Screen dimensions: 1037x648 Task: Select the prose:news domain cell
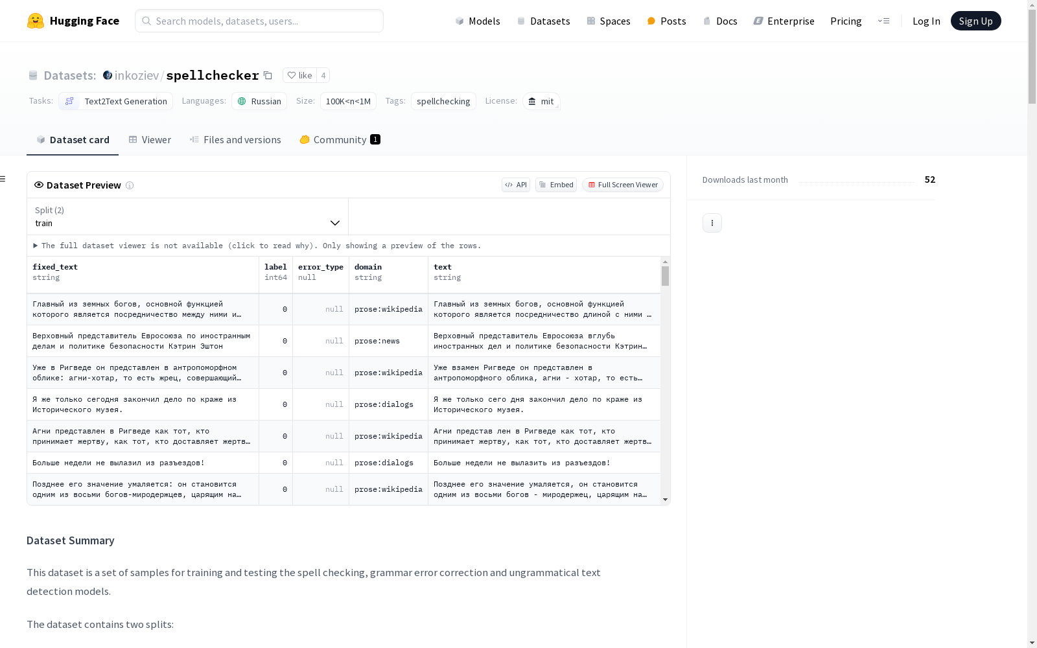pos(388,341)
